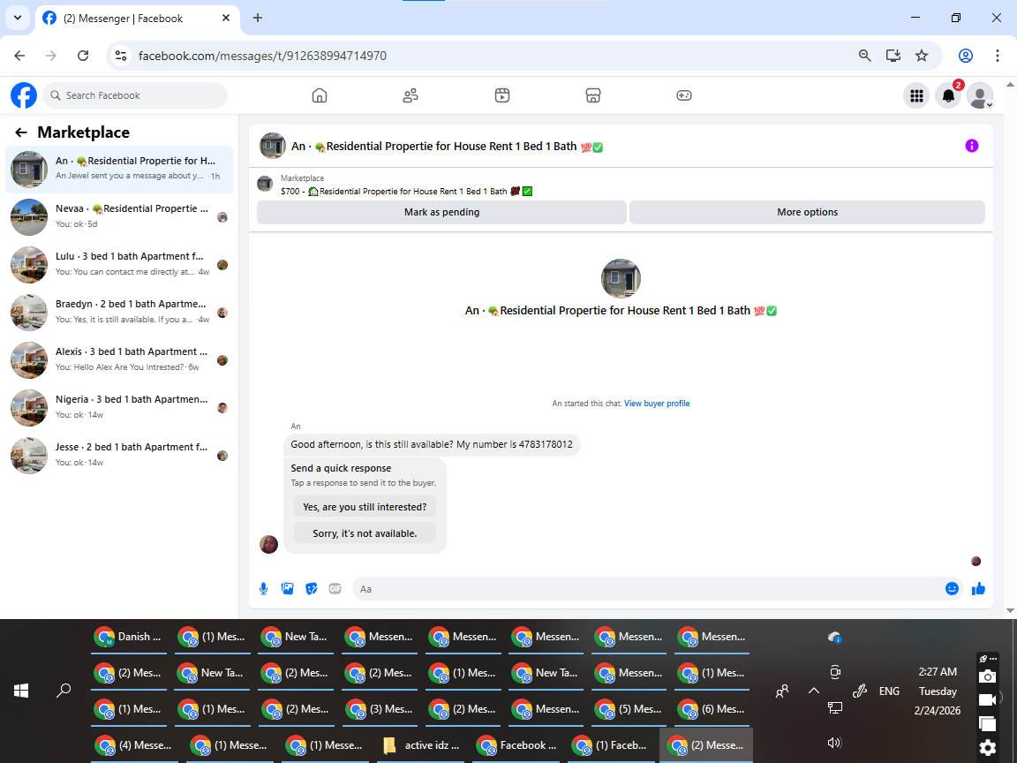Viewport: 1017px width, 763px height.
Task: Open the Nigeria 3 bed 1 bath conversation
Action: tap(119, 407)
